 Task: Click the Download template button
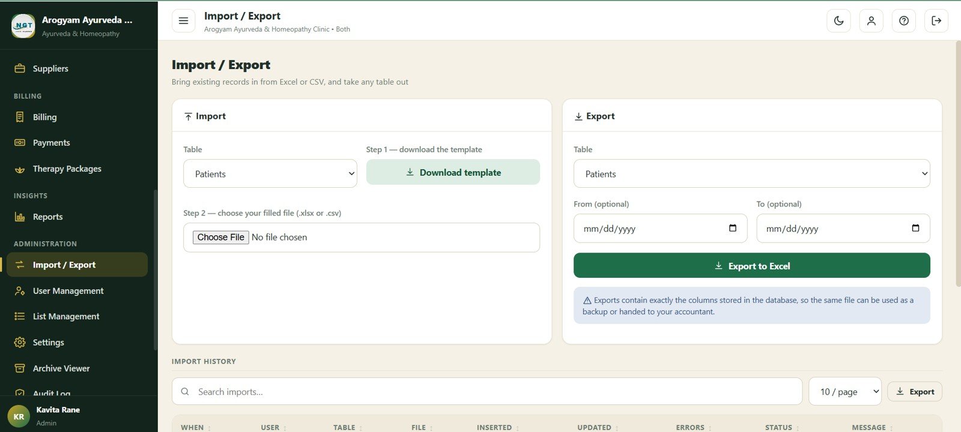453,172
